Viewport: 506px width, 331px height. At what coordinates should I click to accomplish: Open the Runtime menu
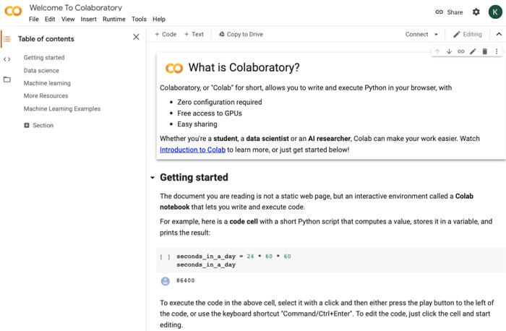pyautogui.click(x=113, y=20)
